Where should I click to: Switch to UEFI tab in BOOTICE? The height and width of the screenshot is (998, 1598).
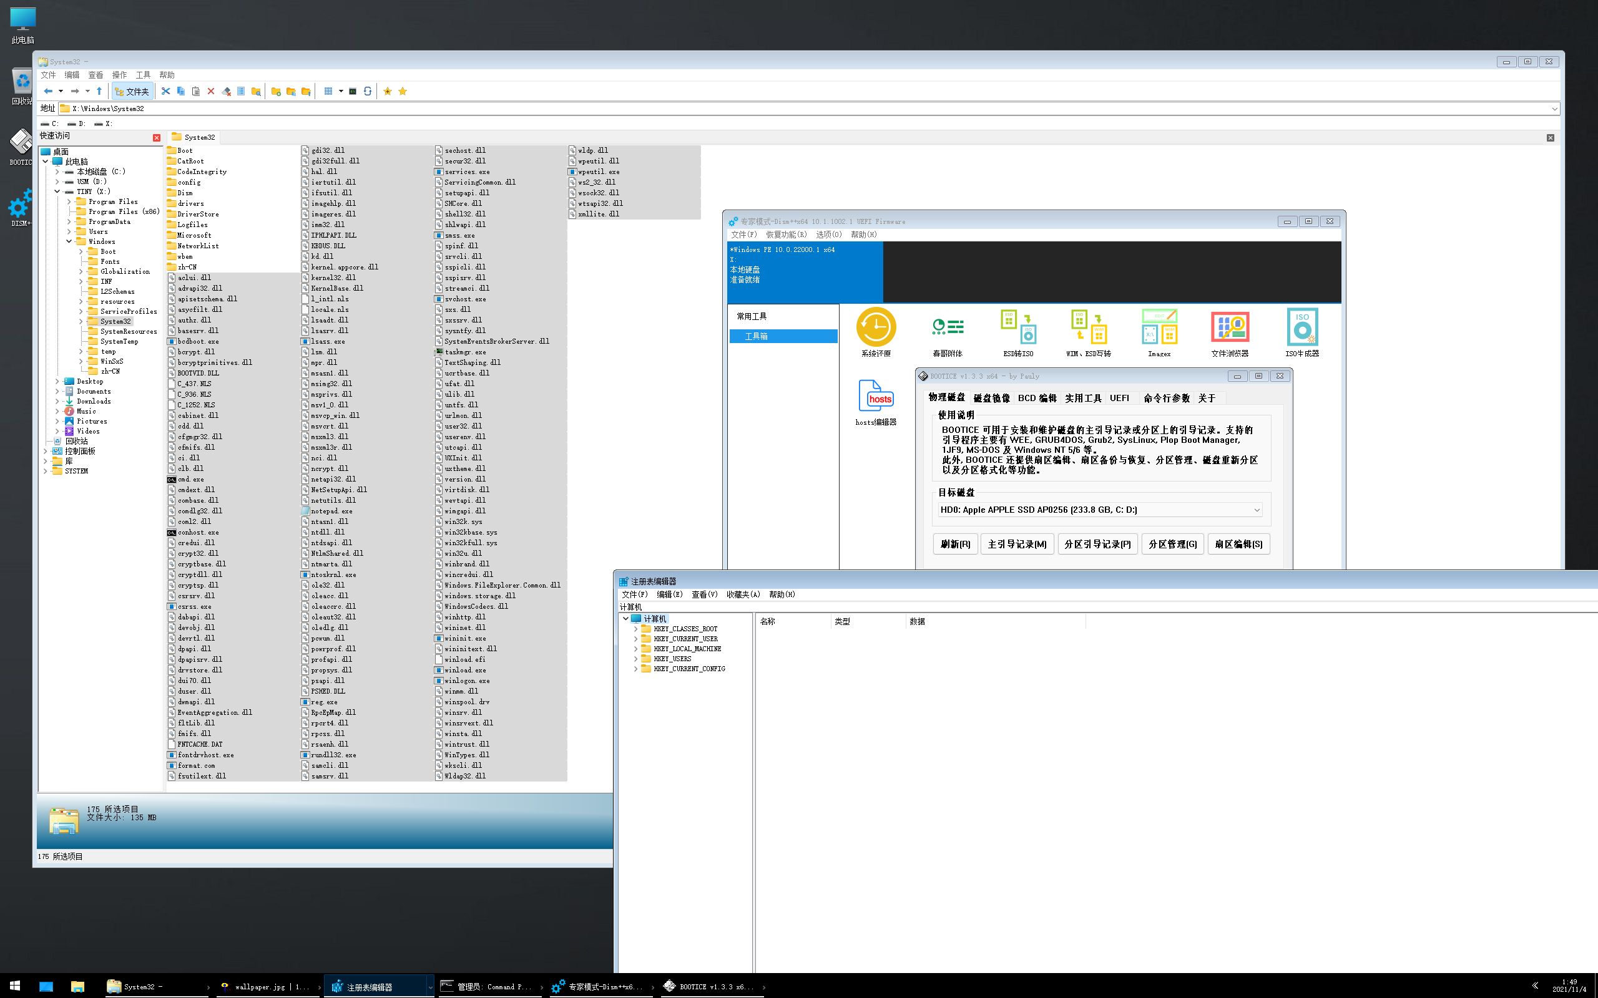tap(1119, 398)
